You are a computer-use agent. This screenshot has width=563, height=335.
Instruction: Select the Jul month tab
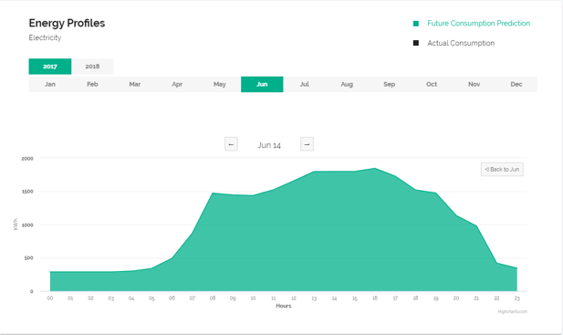305,84
